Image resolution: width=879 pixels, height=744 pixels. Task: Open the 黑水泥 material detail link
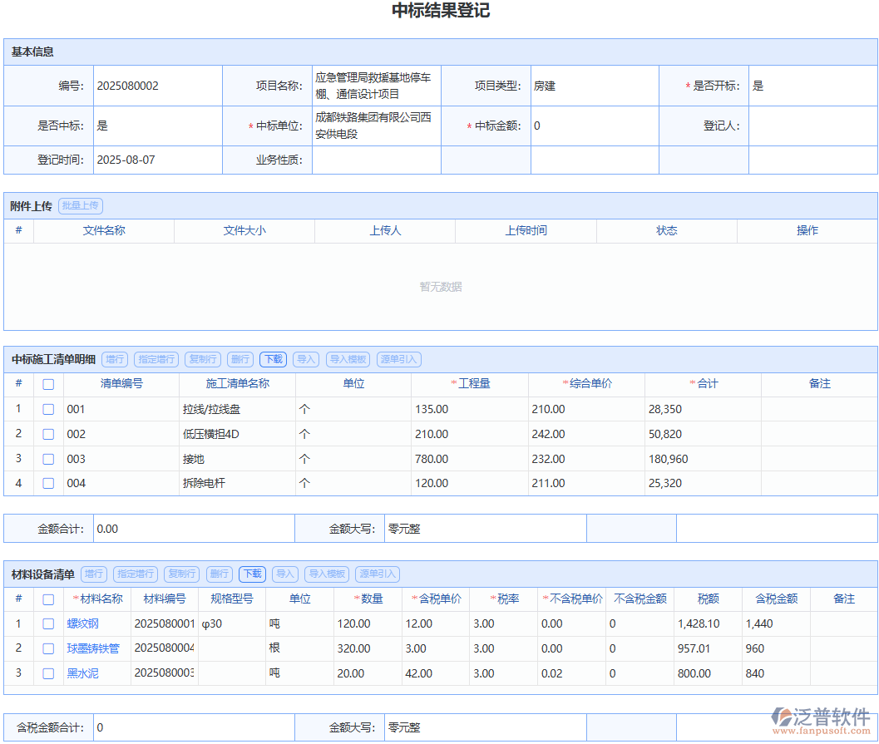(x=81, y=673)
